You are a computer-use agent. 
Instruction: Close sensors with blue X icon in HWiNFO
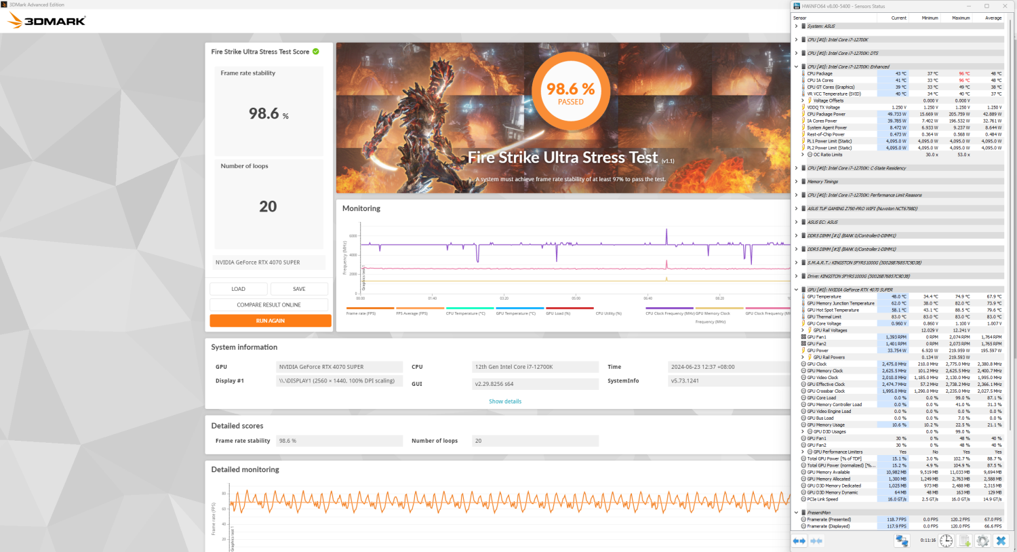1001,540
